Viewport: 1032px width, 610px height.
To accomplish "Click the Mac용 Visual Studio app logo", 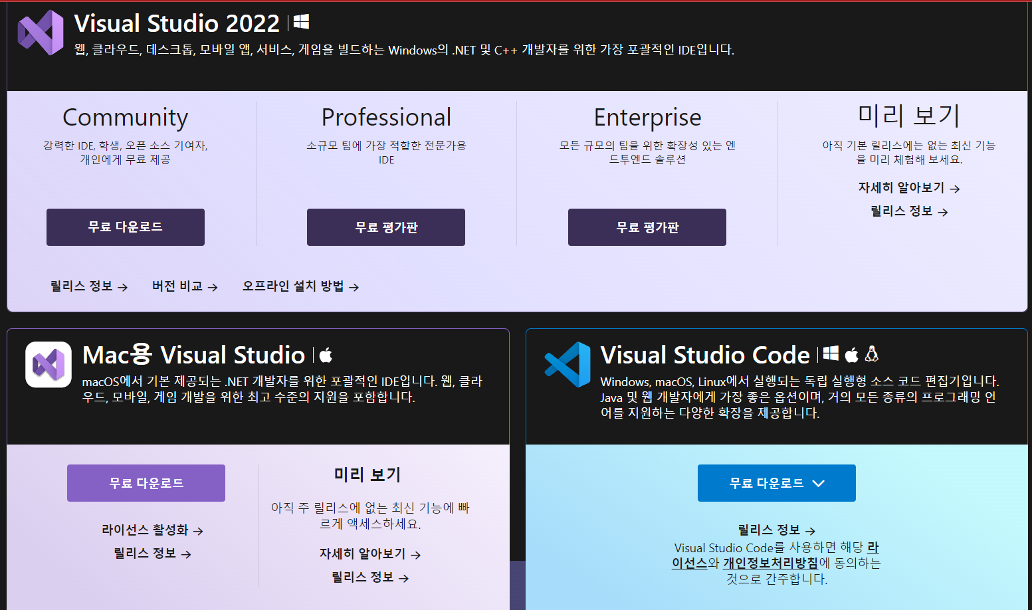I will (49, 364).
